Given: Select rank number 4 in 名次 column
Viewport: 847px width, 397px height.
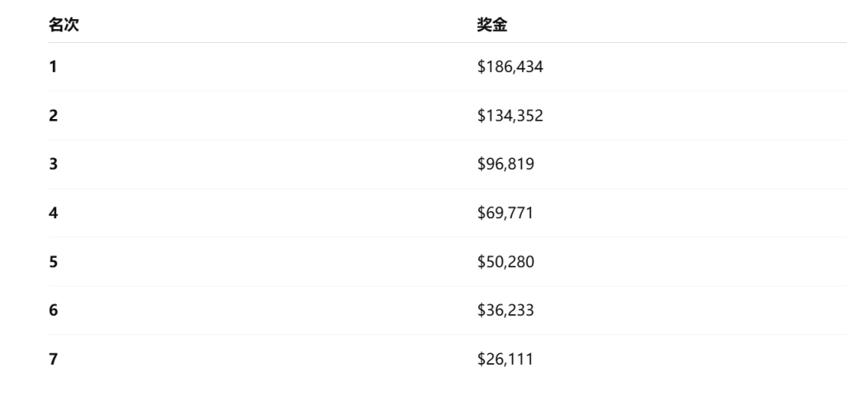Looking at the screenshot, I should coord(53,213).
